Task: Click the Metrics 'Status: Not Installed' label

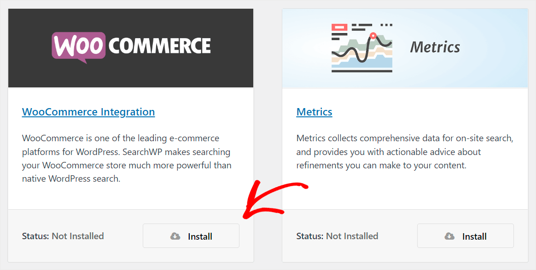Action: [338, 236]
